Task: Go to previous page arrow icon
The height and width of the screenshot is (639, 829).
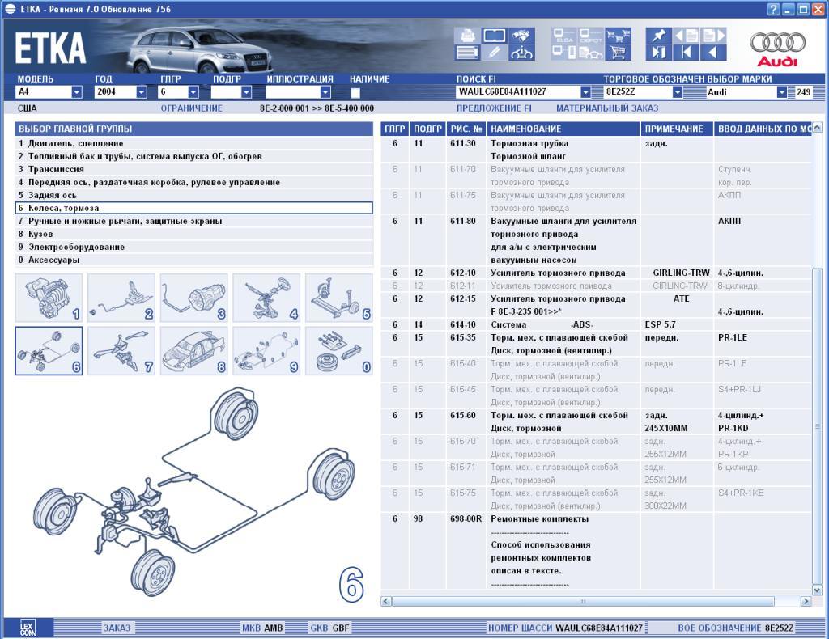Action: coord(712,53)
